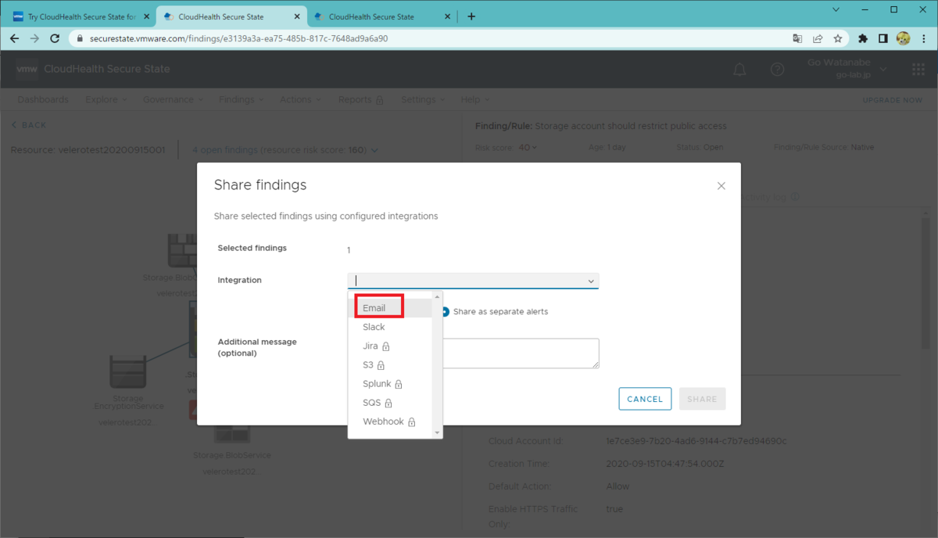Open the apps grid icon in header
Screen dimensions: 938x538
pos(918,70)
